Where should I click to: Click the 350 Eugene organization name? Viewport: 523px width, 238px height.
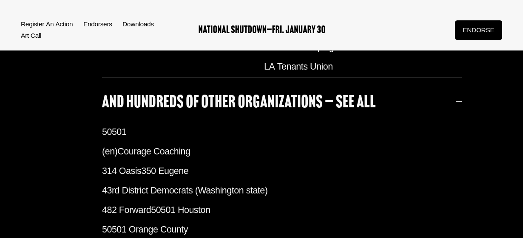pyautogui.click(x=165, y=171)
